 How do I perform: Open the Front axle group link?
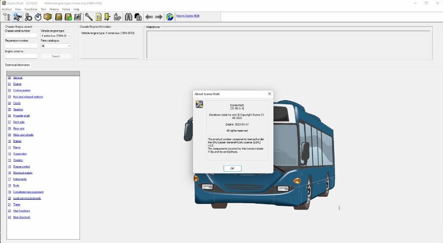click(x=19, y=122)
